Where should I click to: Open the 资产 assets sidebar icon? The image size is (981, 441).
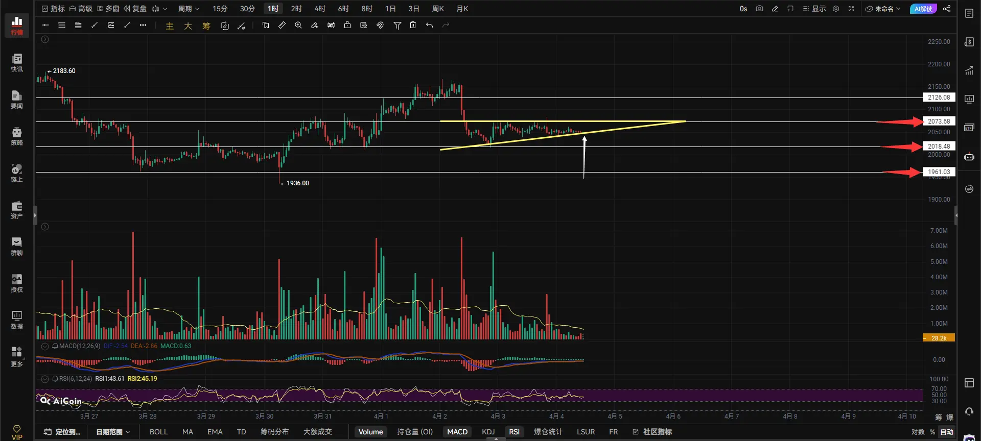pos(17,210)
